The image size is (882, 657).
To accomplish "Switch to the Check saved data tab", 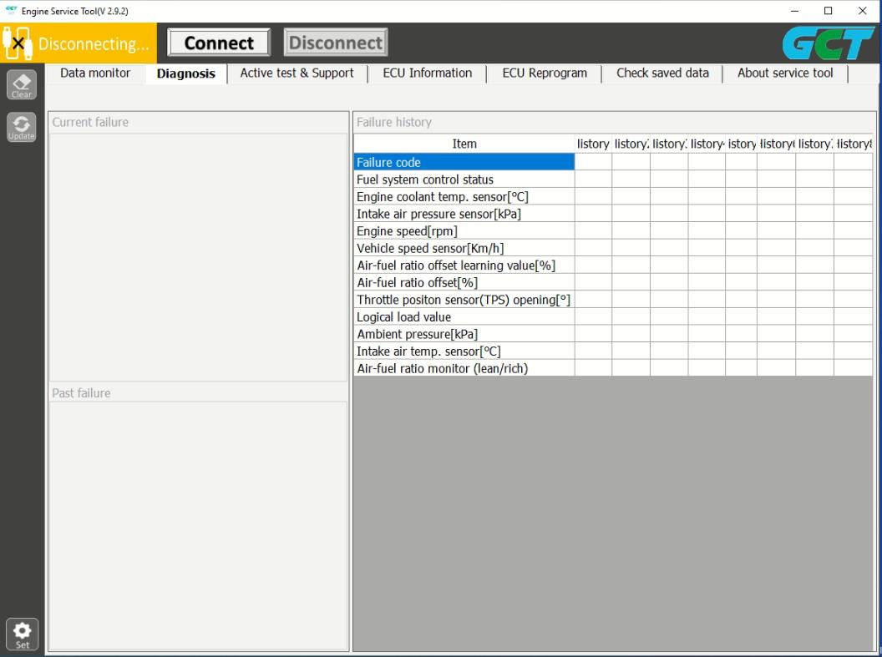I will coord(661,73).
